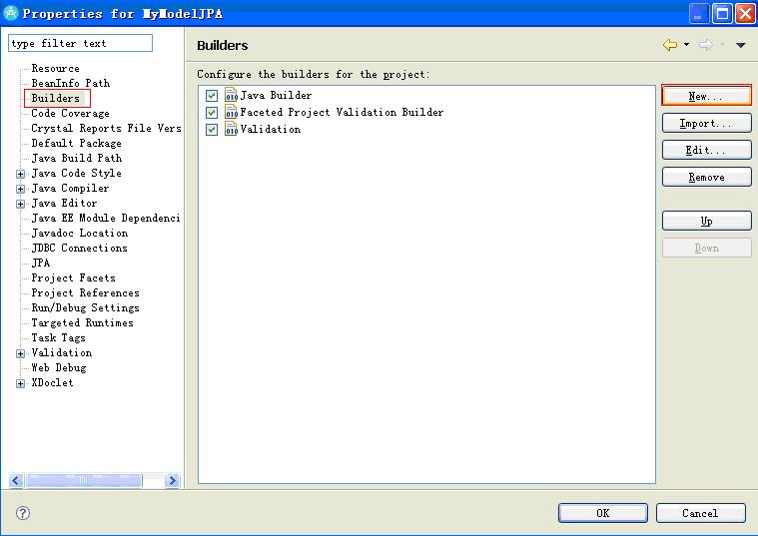The image size is (758, 536).
Task: Toggle the Validation builder checkbox
Action: pyautogui.click(x=212, y=130)
